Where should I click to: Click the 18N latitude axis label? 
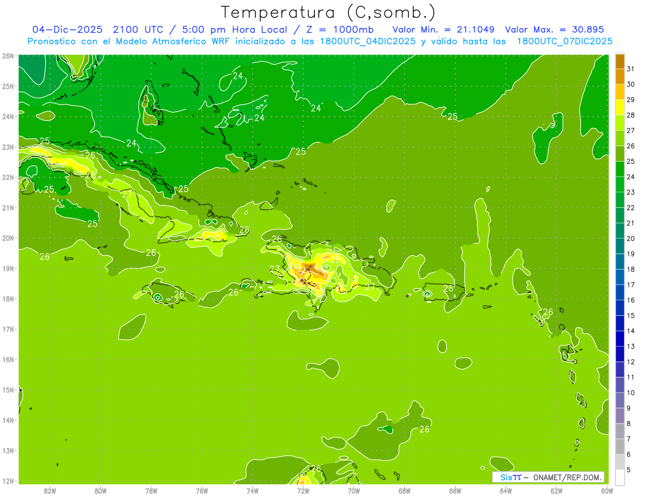pos(8,299)
